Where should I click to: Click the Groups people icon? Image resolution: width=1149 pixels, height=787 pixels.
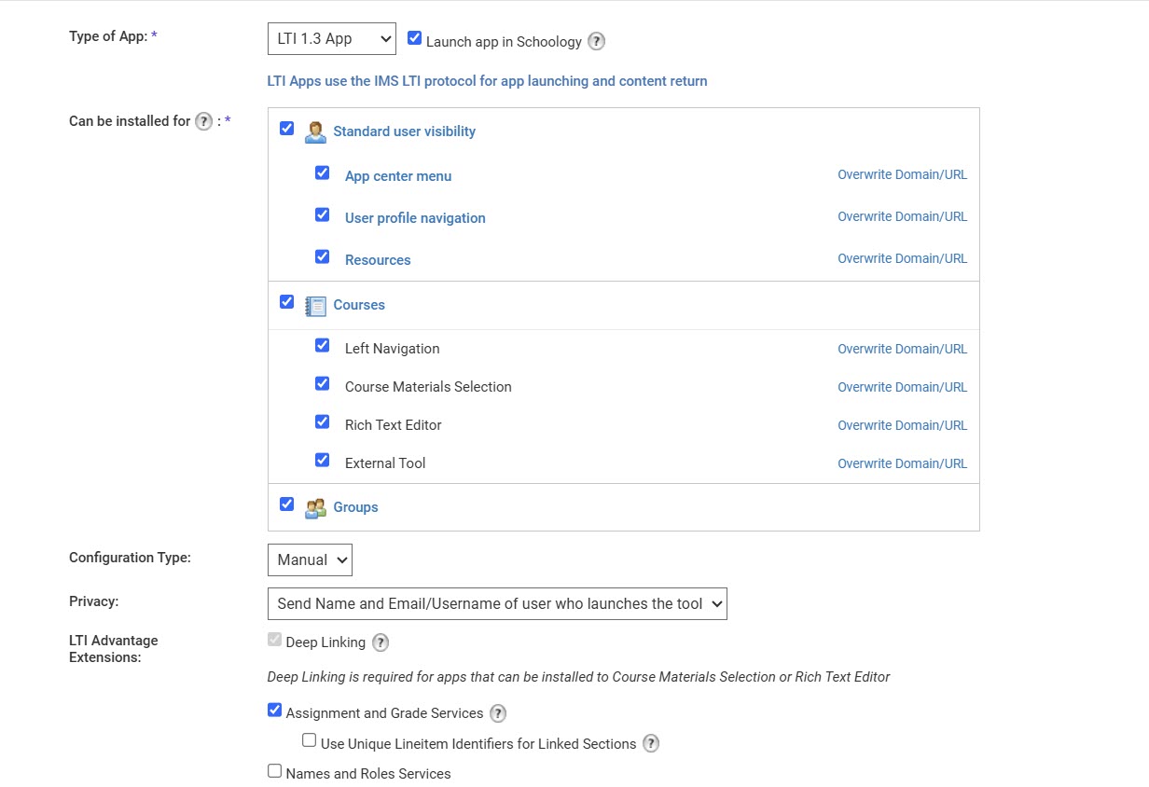315,507
